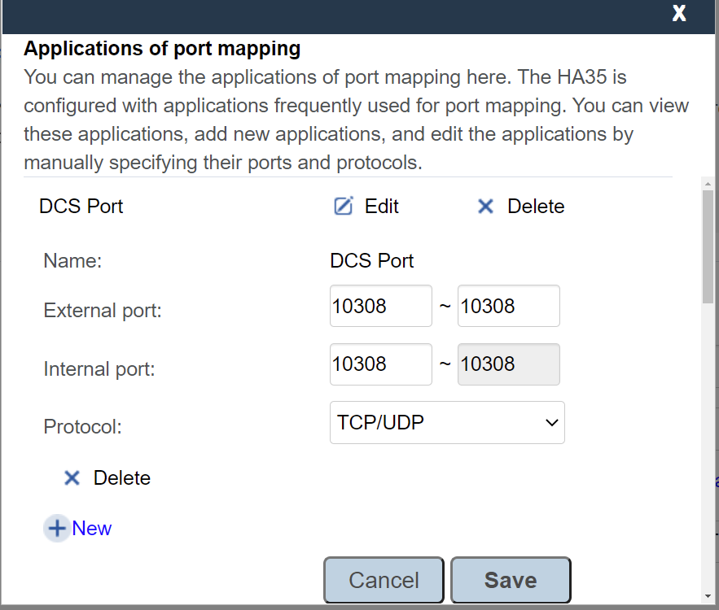The image size is (719, 610).
Task: Click the external port start field
Action: click(x=380, y=306)
